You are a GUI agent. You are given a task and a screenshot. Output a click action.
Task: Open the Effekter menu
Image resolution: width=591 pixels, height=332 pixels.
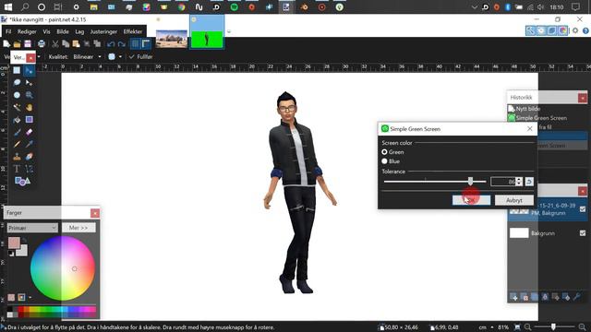[133, 31]
